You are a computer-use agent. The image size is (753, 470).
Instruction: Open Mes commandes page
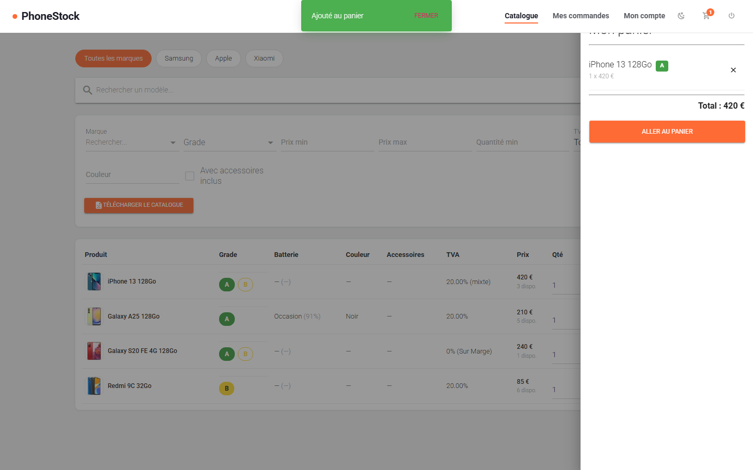(x=581, y=16)
